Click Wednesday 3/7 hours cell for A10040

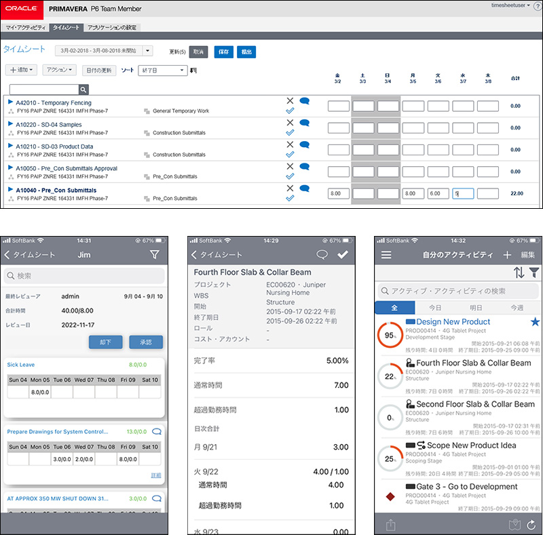463,193
